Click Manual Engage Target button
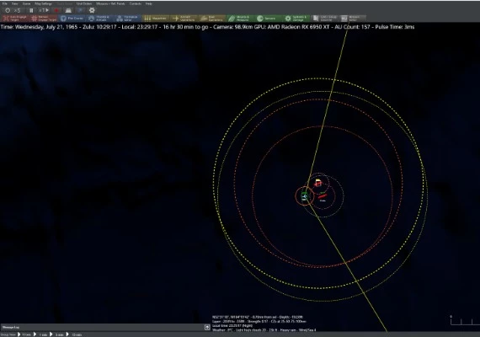 point(44,19)
